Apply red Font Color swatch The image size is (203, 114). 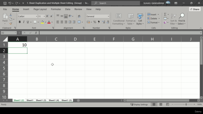pyautogui.click(x=49, y=22)
